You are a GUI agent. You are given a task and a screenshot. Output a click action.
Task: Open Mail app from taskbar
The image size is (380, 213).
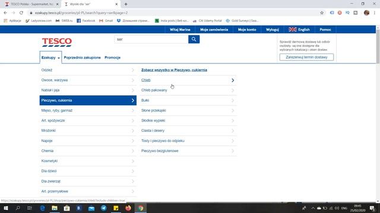point(91,208)
